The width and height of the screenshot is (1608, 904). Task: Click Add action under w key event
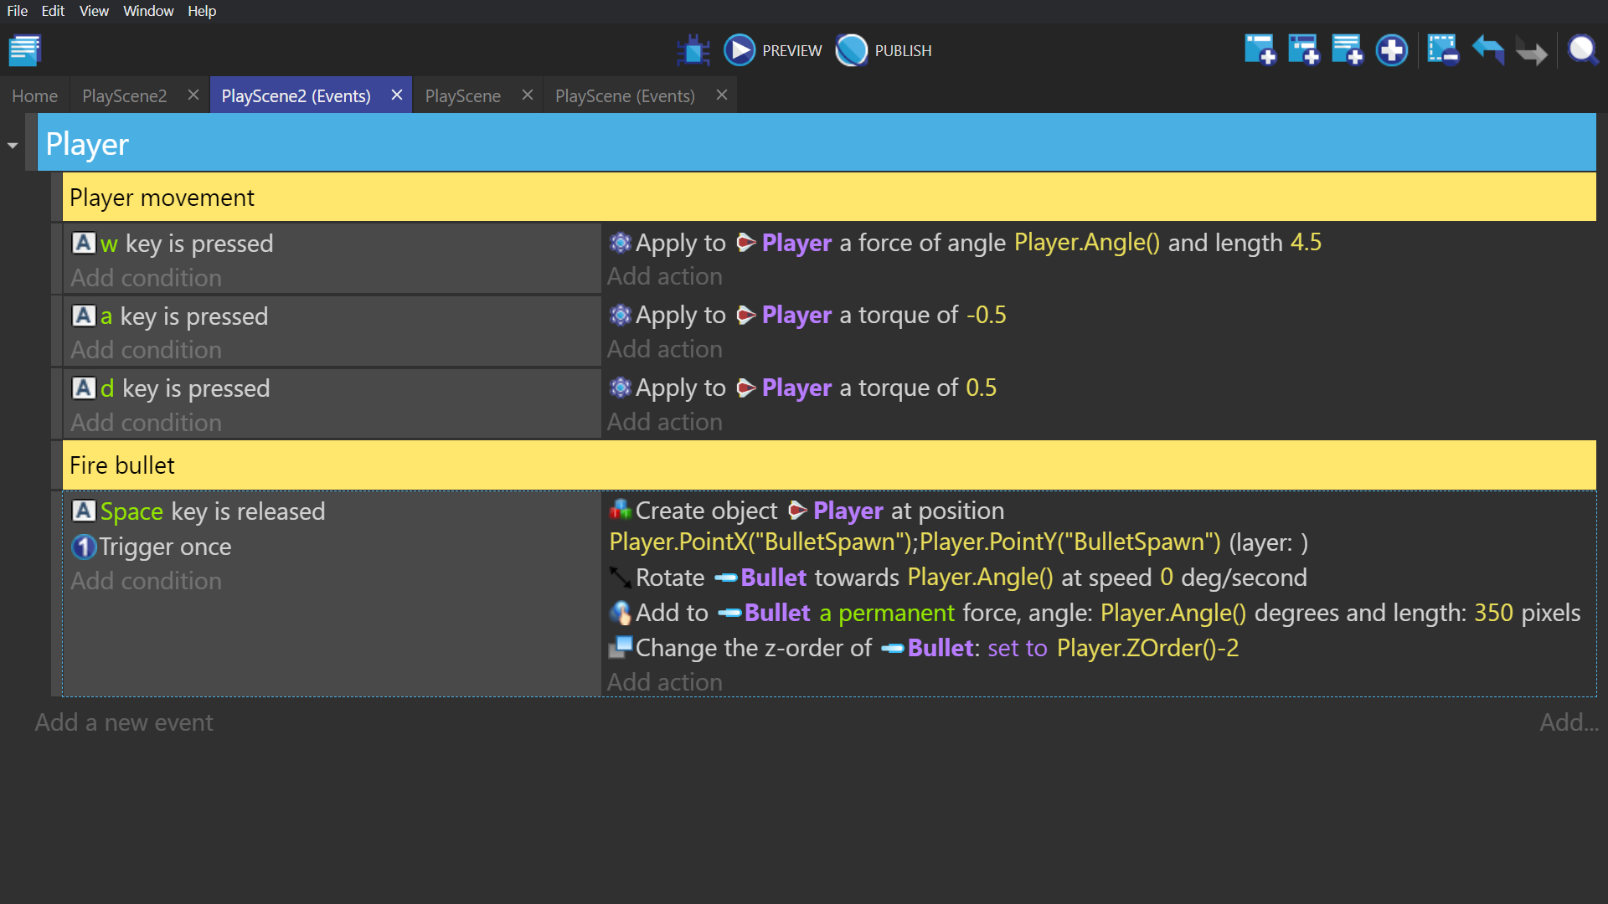tap(664, 276)
